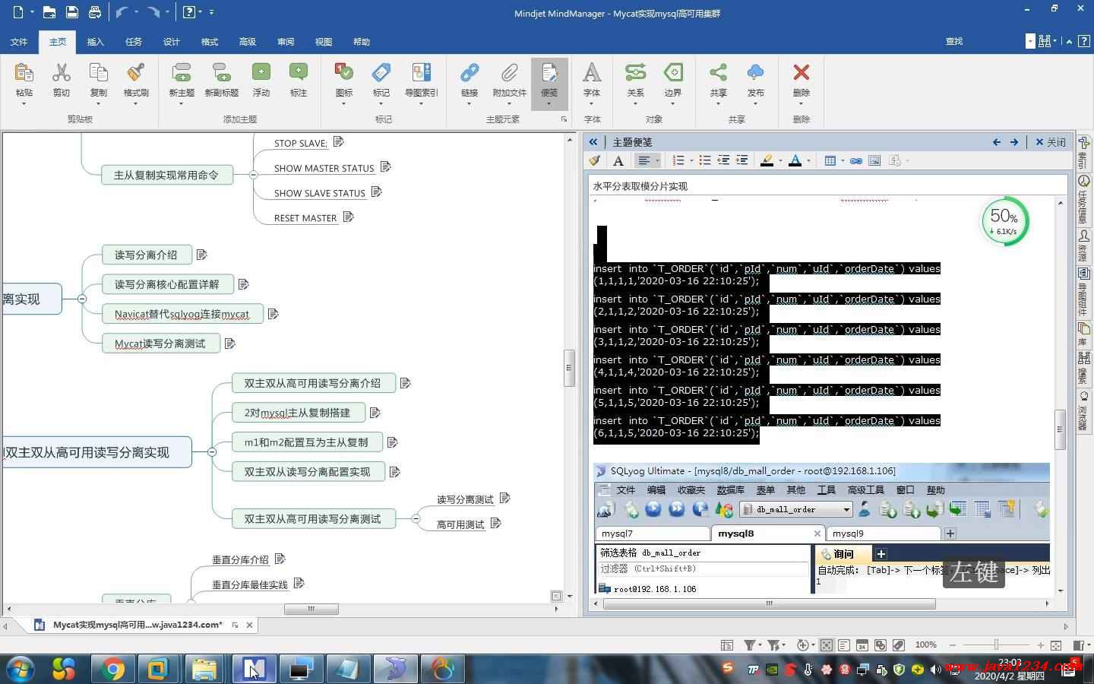Open Chrome from the Windows taskbar
This screenshot has width=1094, height=684.
(113, 669)
